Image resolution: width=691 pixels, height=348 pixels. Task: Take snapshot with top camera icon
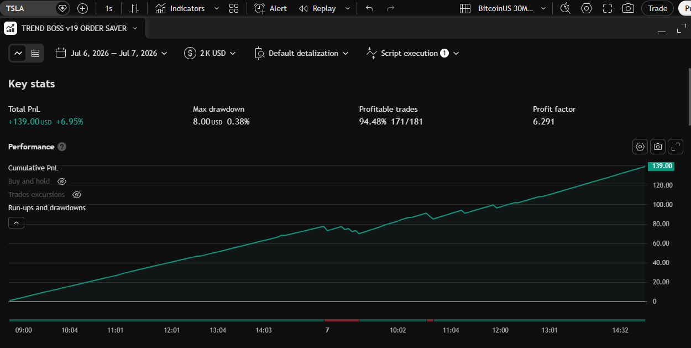(628, 8)
